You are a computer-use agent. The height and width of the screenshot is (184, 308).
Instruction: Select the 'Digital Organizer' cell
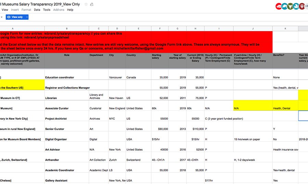click(67, 137)
